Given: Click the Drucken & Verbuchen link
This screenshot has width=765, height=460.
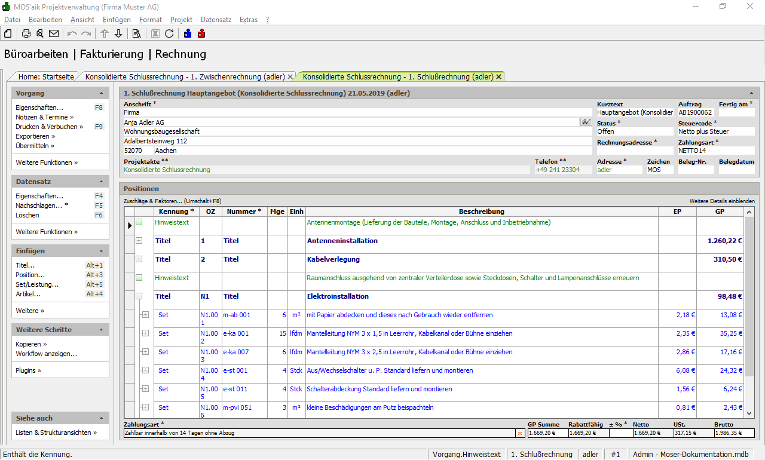Looking at the screenshot, I should click(49, 127).
